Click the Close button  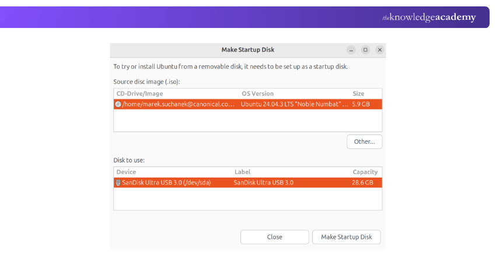275,237
